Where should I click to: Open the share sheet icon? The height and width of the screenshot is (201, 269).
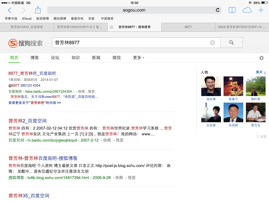(x=38, y=10)
